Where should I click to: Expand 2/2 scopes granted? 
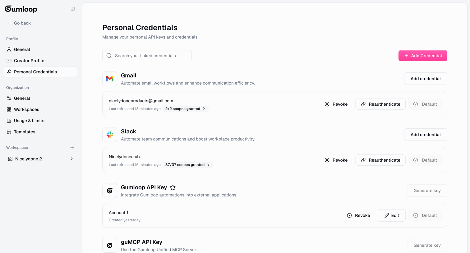(186, 109)
